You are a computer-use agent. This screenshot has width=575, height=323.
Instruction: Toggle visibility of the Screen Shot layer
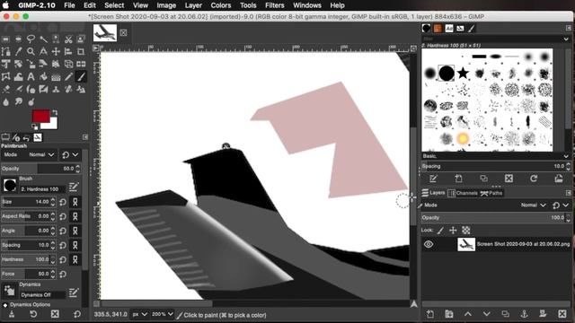(429, 244)
